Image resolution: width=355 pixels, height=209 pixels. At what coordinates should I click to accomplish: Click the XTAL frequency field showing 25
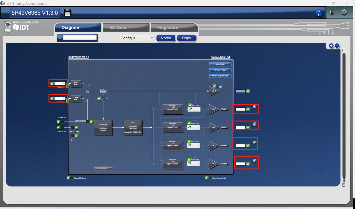tap(60, 83)
